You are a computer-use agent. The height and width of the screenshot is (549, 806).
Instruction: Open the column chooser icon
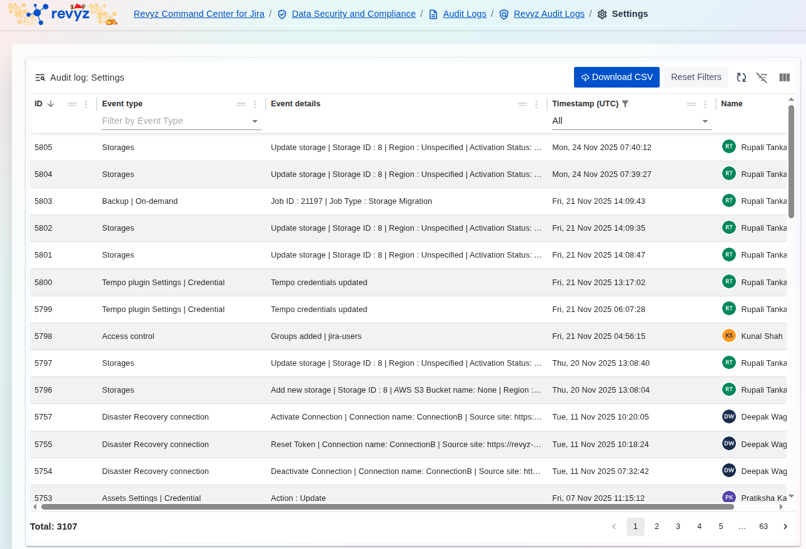click(x=784, y=78)
